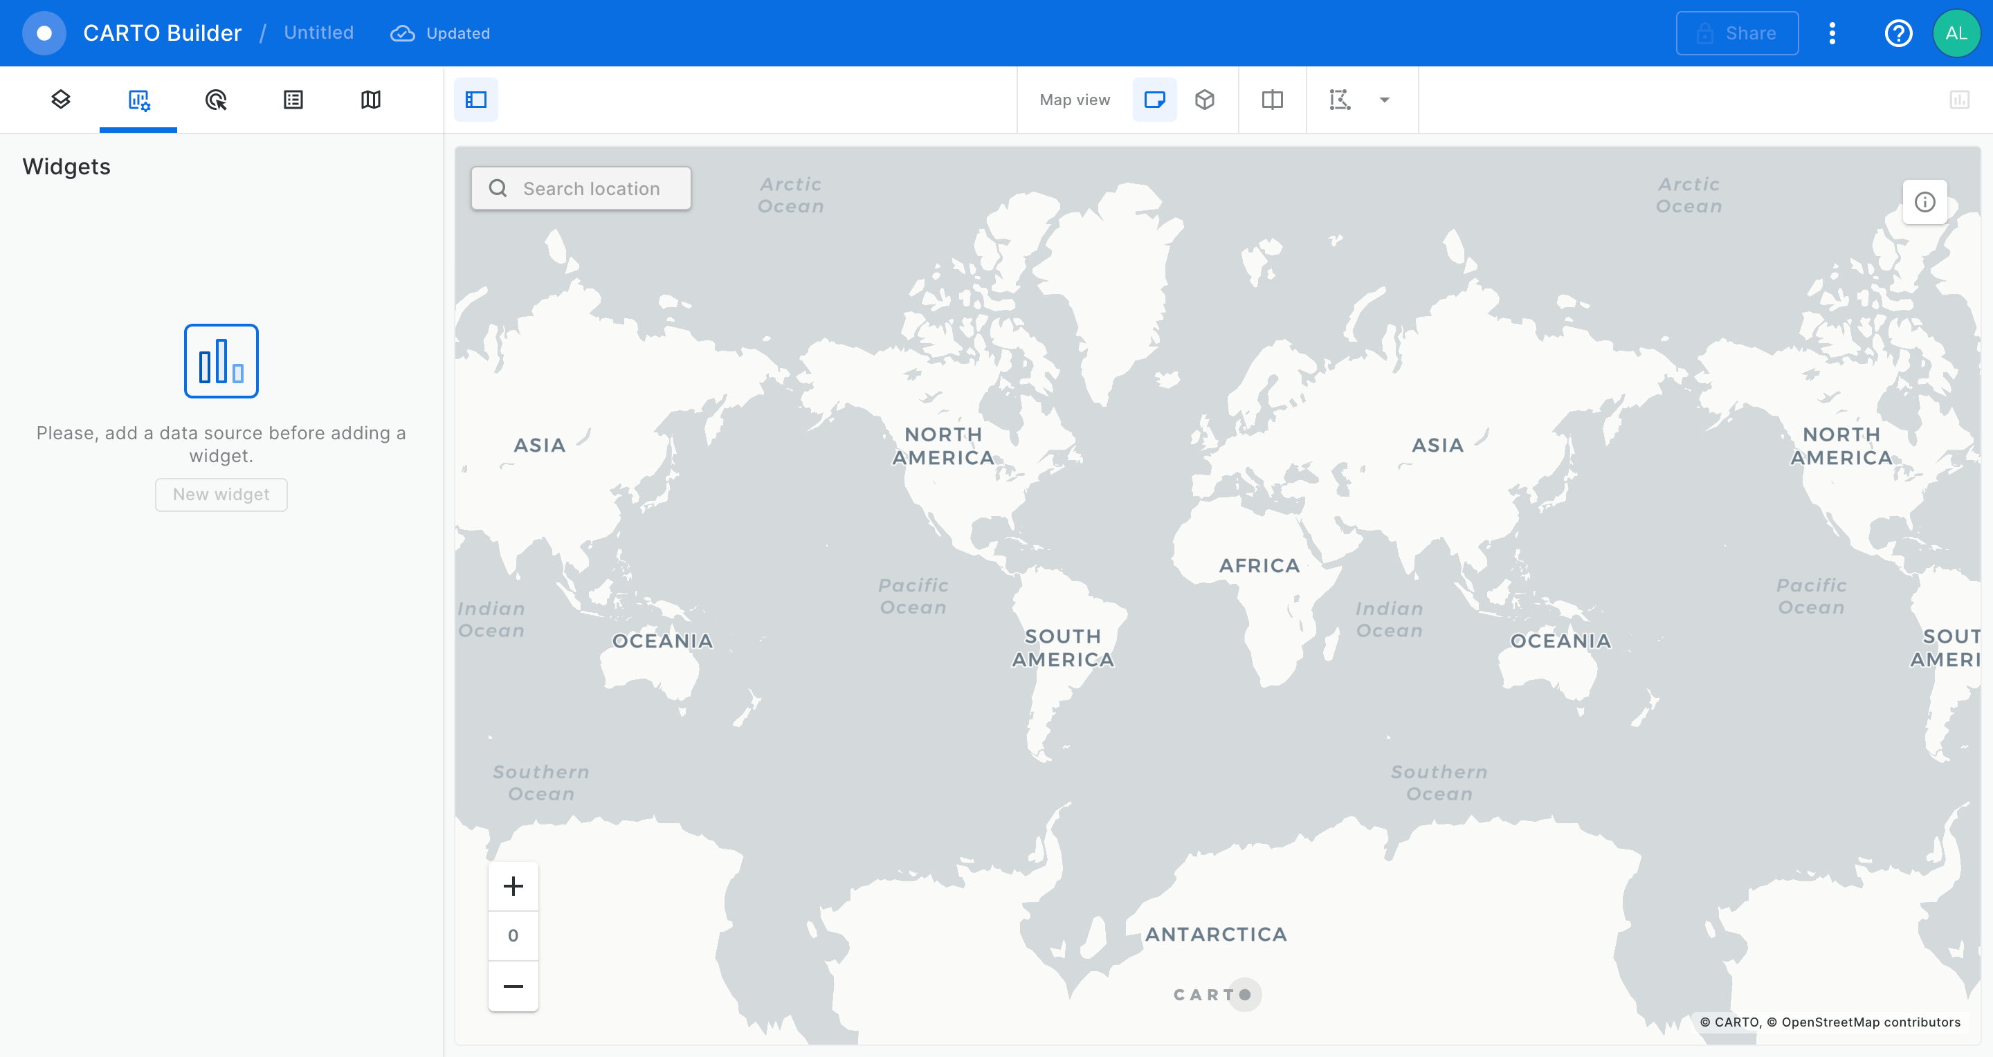Open map info legend button

[1924, 202]
